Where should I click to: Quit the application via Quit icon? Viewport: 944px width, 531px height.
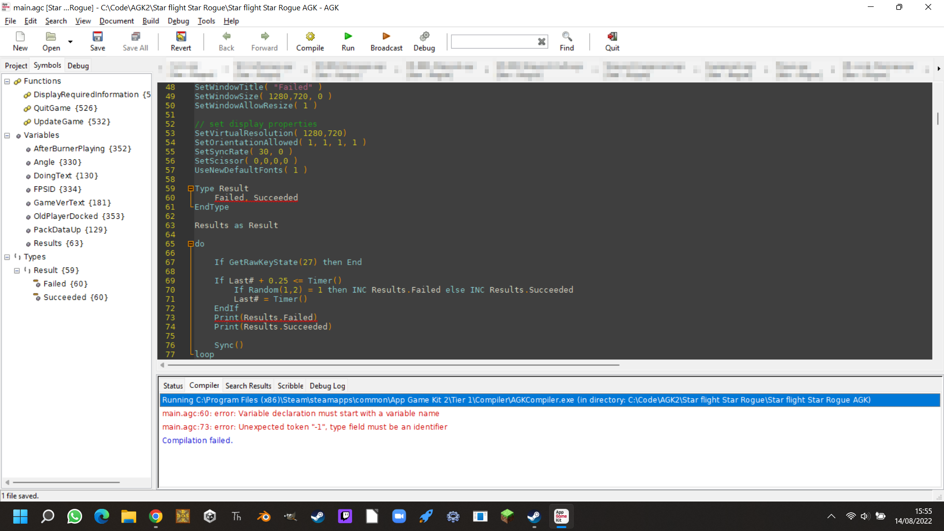612,41
